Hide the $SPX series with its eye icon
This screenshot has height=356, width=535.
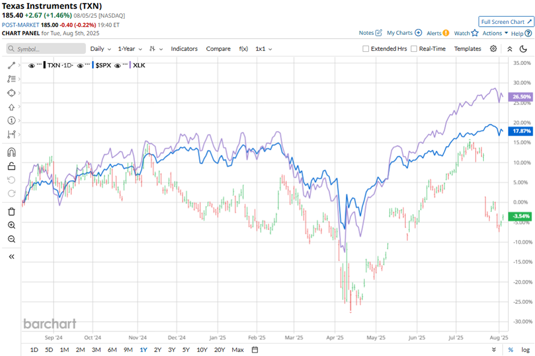point(80,66)
